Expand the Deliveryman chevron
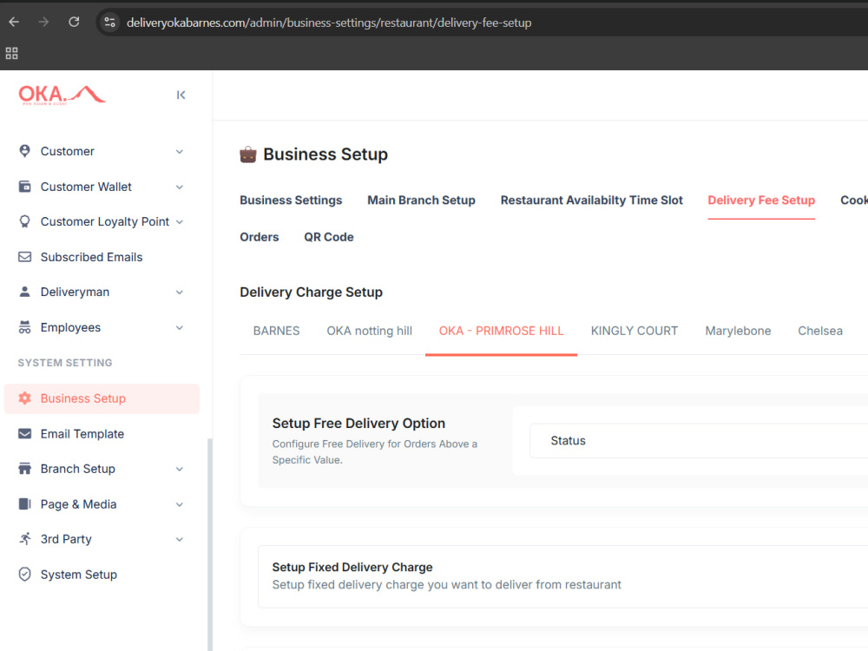 point(180,293)
